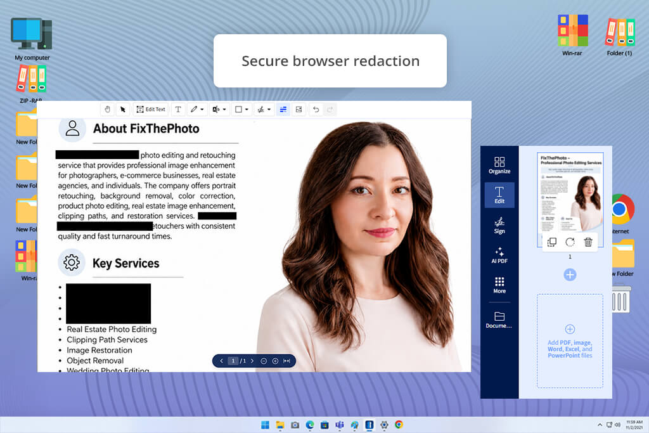Open Chrome from the taskbar
Viewport: 649px width, 433px height.
[399, 425]
